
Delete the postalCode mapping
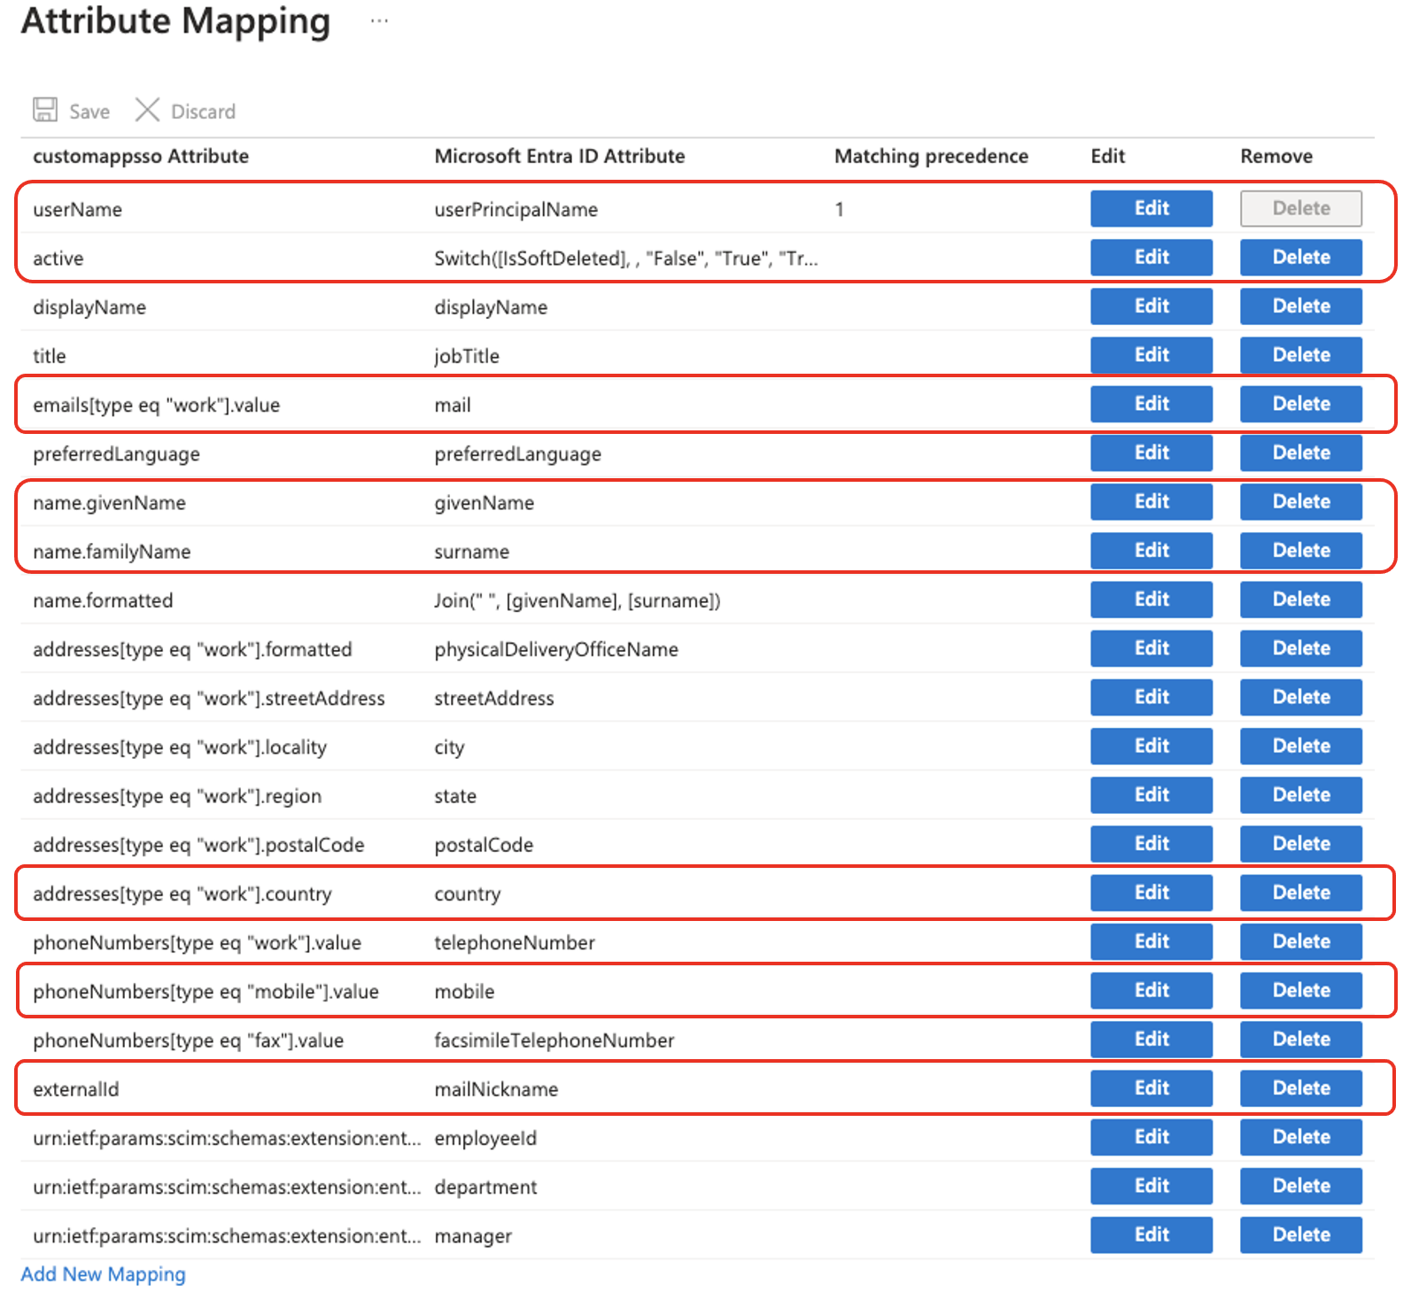(1300, 844)
